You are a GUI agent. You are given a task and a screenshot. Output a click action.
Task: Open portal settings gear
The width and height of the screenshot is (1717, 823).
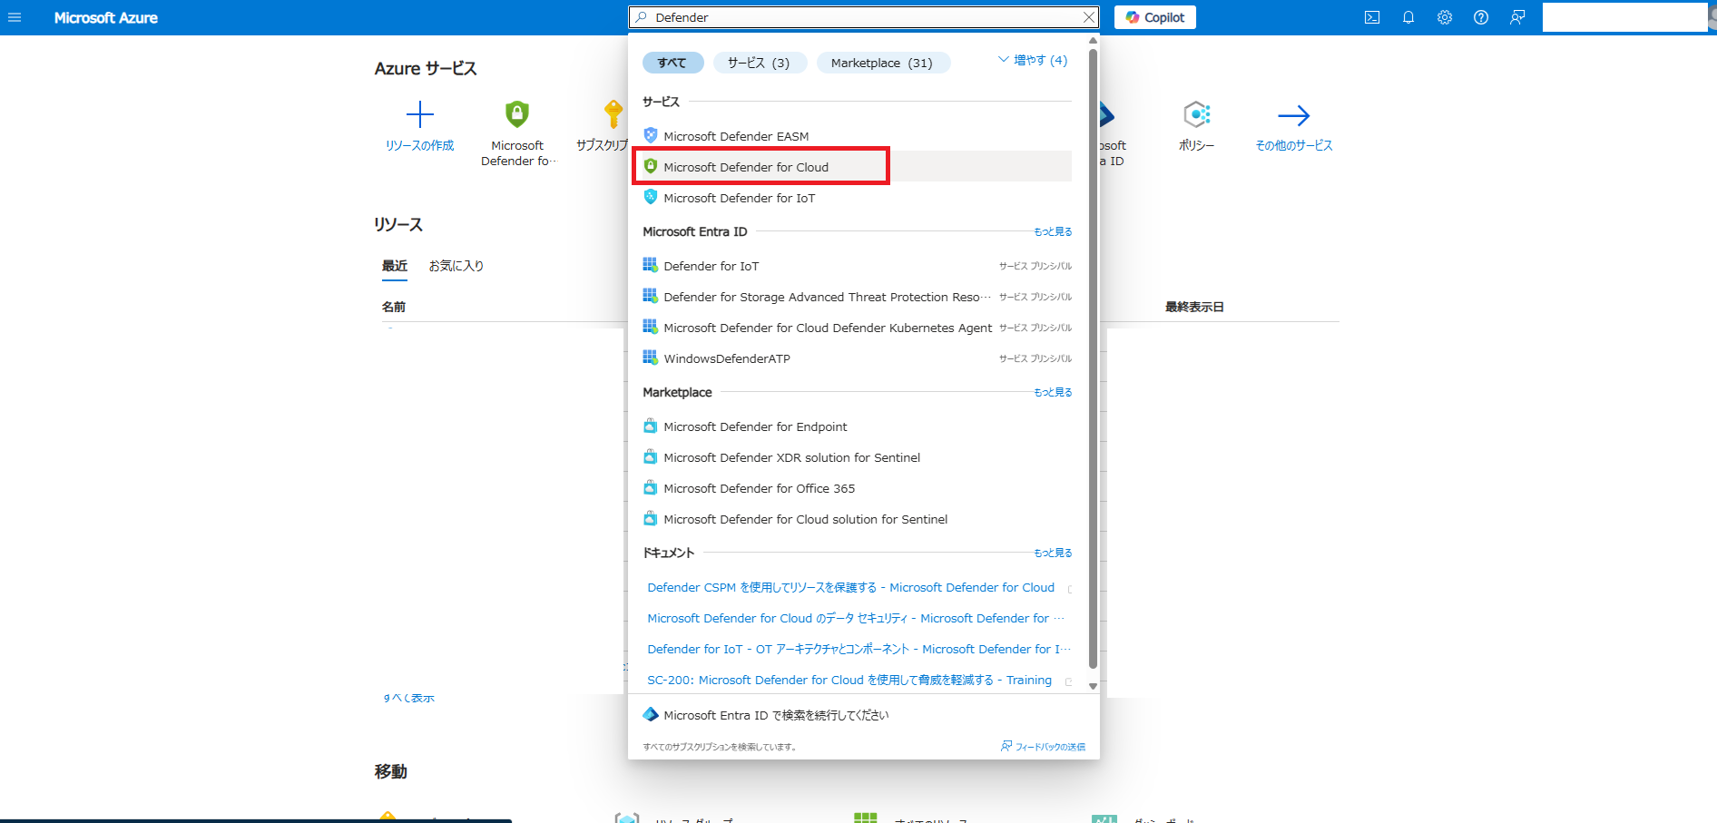pyautogui.click(x=1445, y=17)
